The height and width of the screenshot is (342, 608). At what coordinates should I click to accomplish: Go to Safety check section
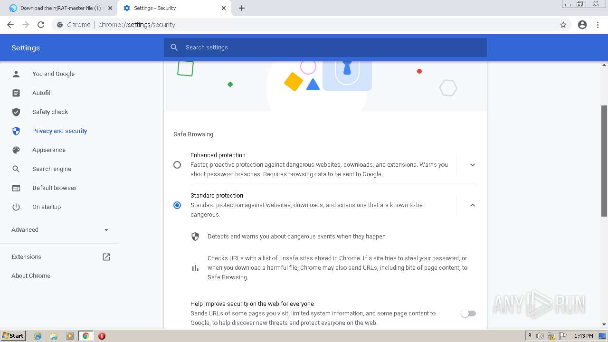pos(50,112)
